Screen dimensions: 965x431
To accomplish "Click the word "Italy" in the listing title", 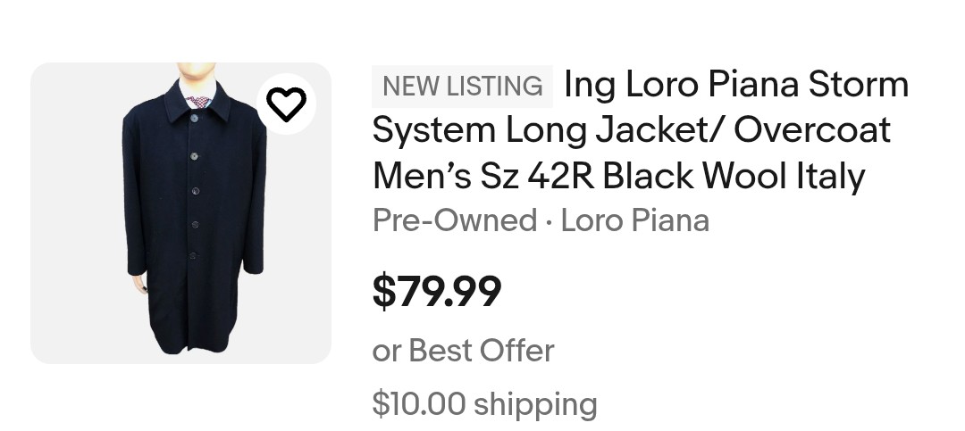I will (x=830, y=176).
